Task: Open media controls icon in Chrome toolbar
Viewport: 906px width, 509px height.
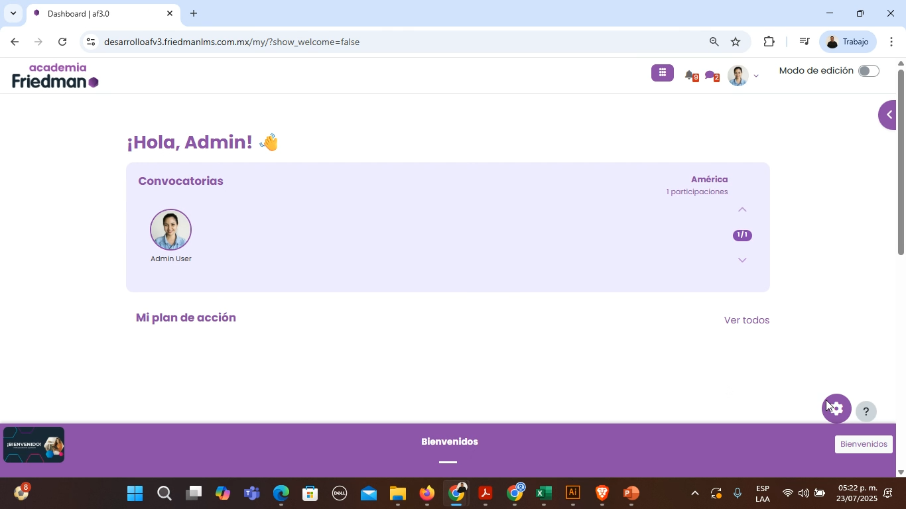Action: pos(804,42)
